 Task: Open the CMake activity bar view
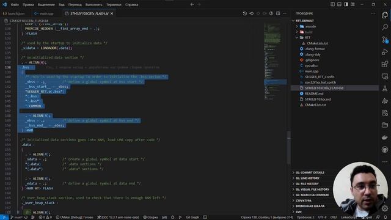[x=385, y=101]
